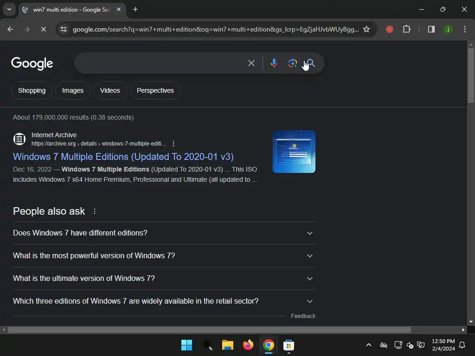Select the "win7 multi edition" browser tab
Image resolution: width=475 pixels, height=356 pixels.
pos(72,10)
